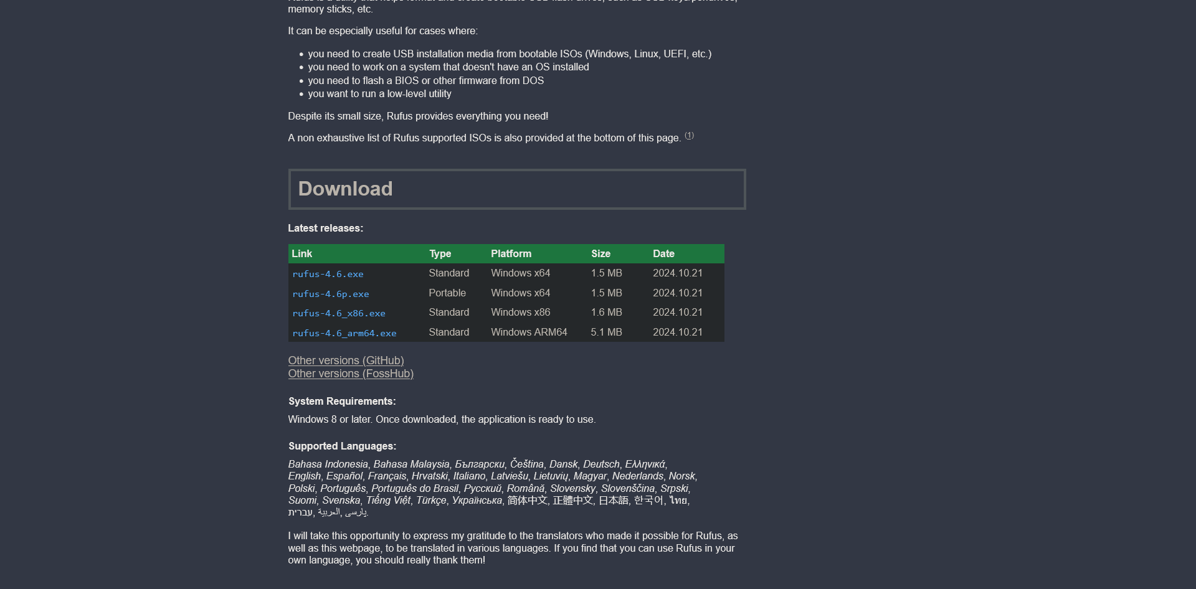This screenshot has width=1196, height=589.
Task: Click 'Français' in the supported languages list
Action: coord(387,476)
